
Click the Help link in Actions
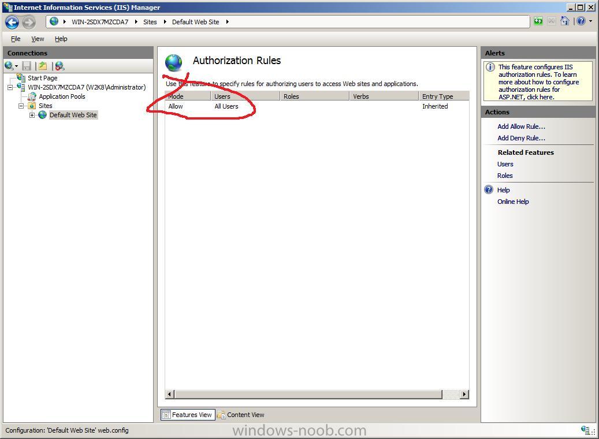[503, 190]
